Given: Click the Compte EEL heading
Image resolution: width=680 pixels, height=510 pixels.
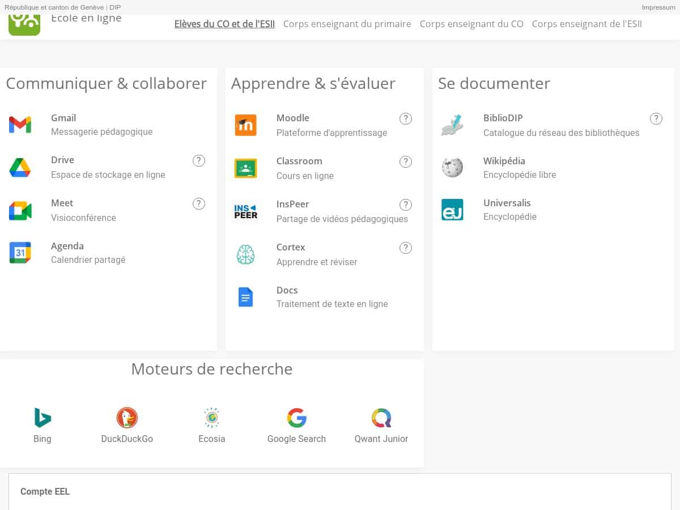Looking at the screenshot, I should pos(45,491).
